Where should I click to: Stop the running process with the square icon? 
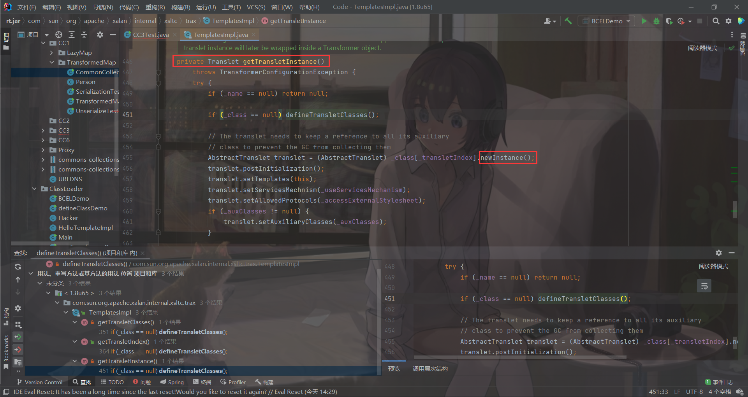pos(700,21)
